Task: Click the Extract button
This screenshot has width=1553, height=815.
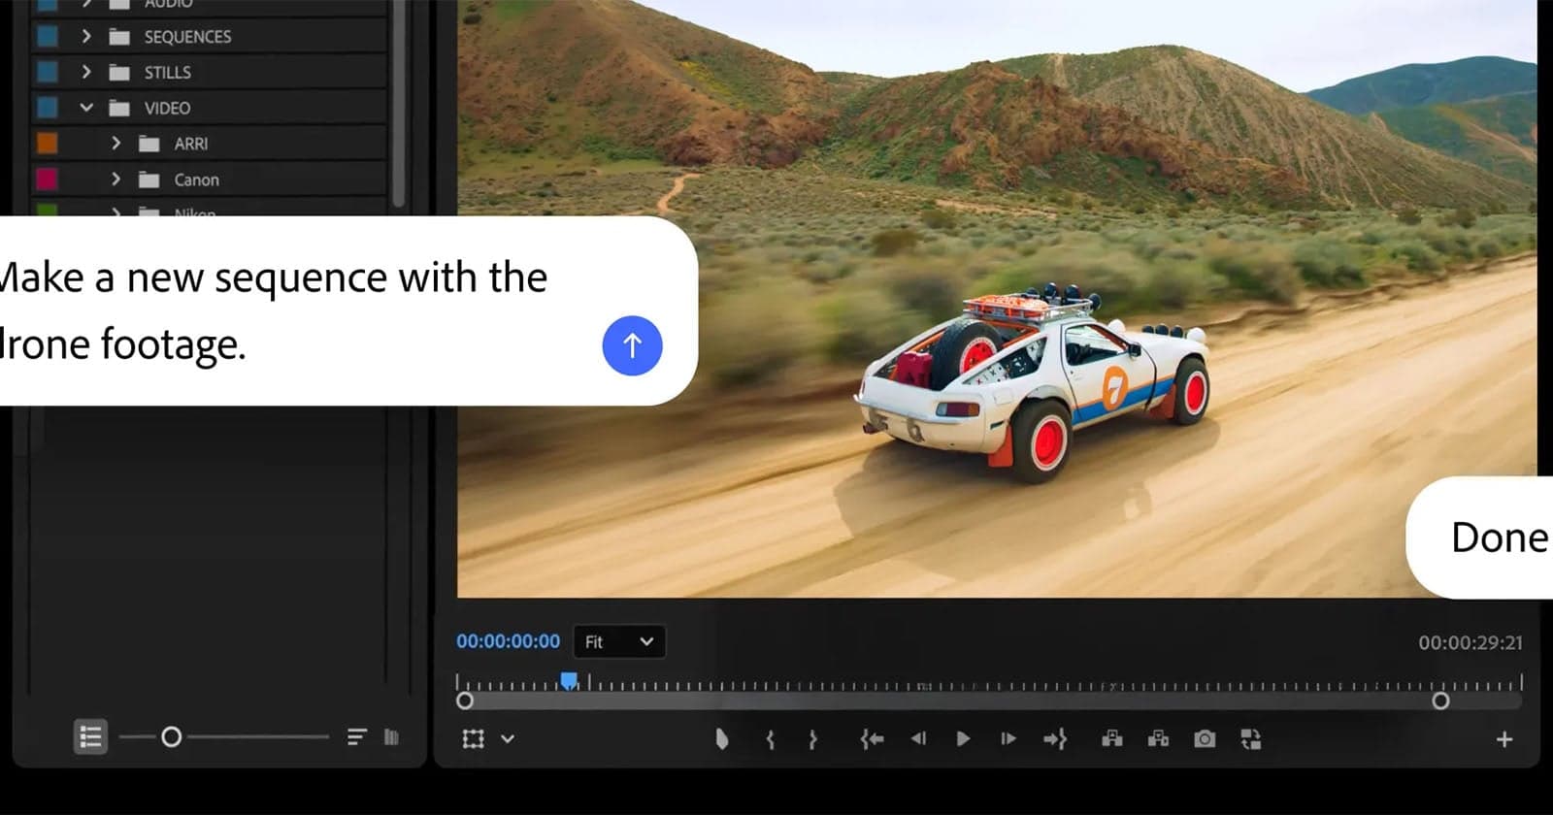Action: (1158, 739)
